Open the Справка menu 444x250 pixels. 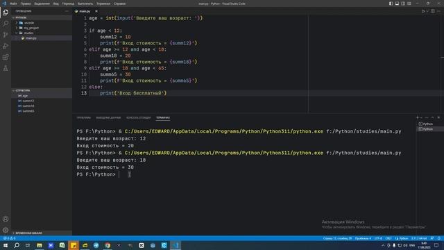(119, 3)
